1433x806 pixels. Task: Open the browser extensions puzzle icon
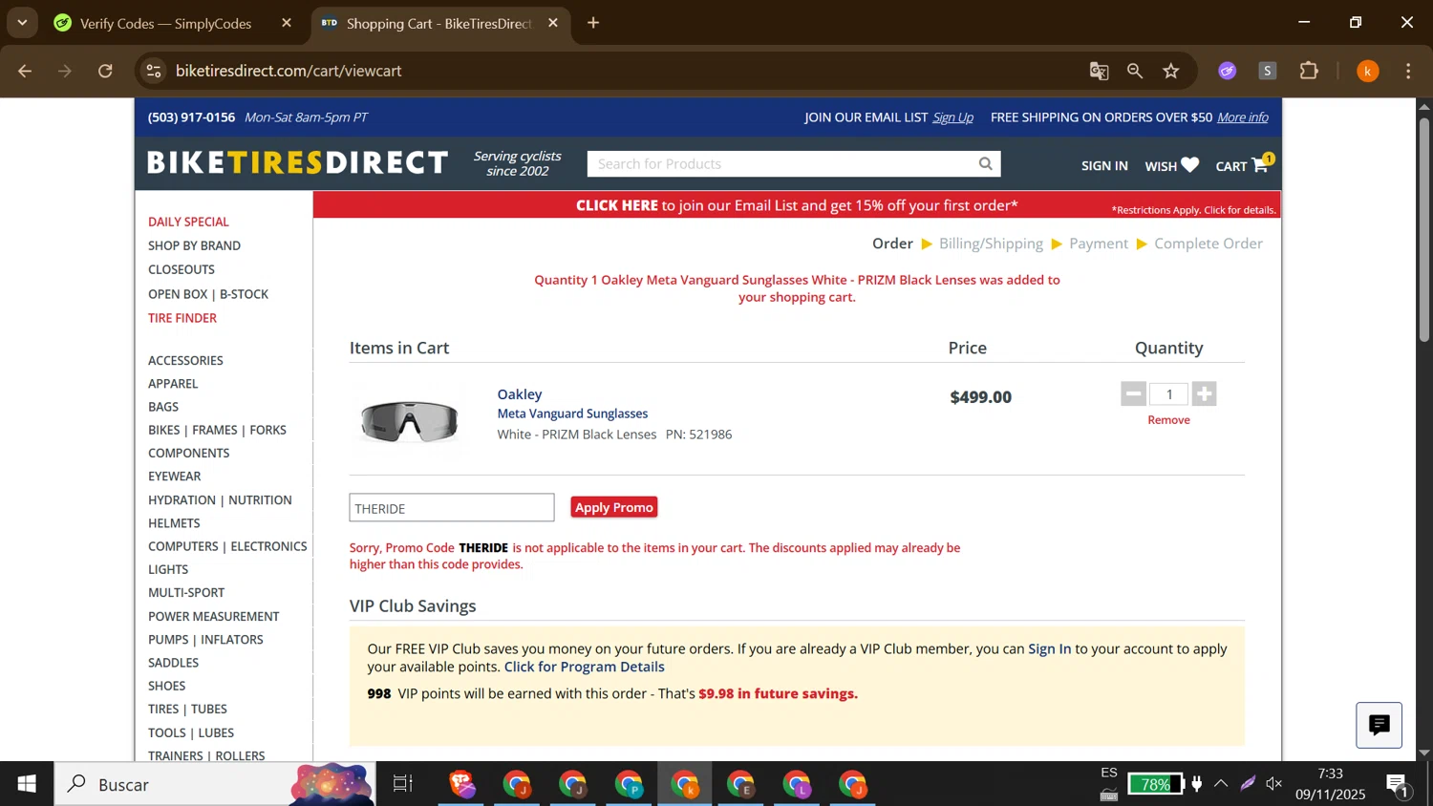click(1309, 71)
